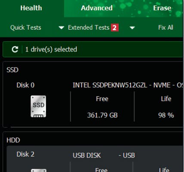184x172 pixels.
Task: Click the 361.79 GB free space value
Action: tap(102, 115)
